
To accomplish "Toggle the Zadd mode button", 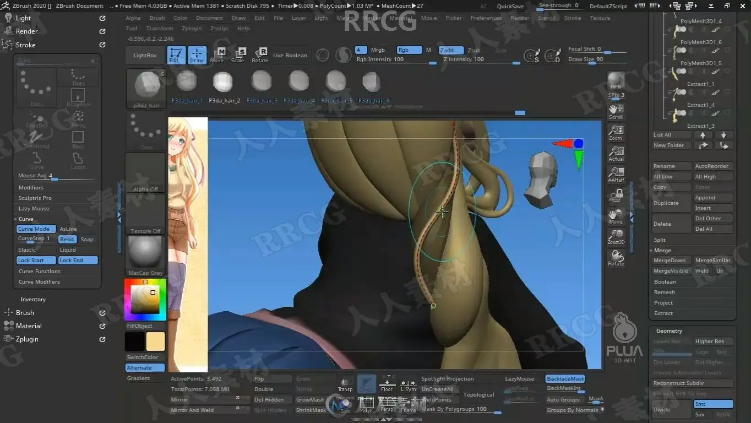I will [x=451, y=50].
